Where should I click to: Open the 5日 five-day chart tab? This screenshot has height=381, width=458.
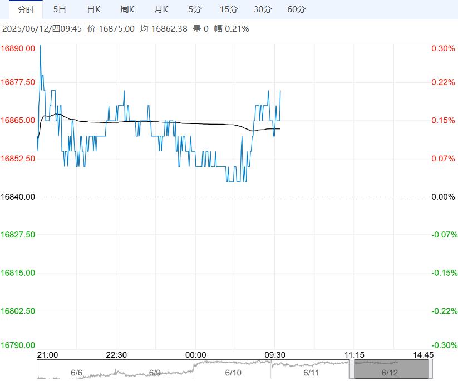click(x=60, y=9)
